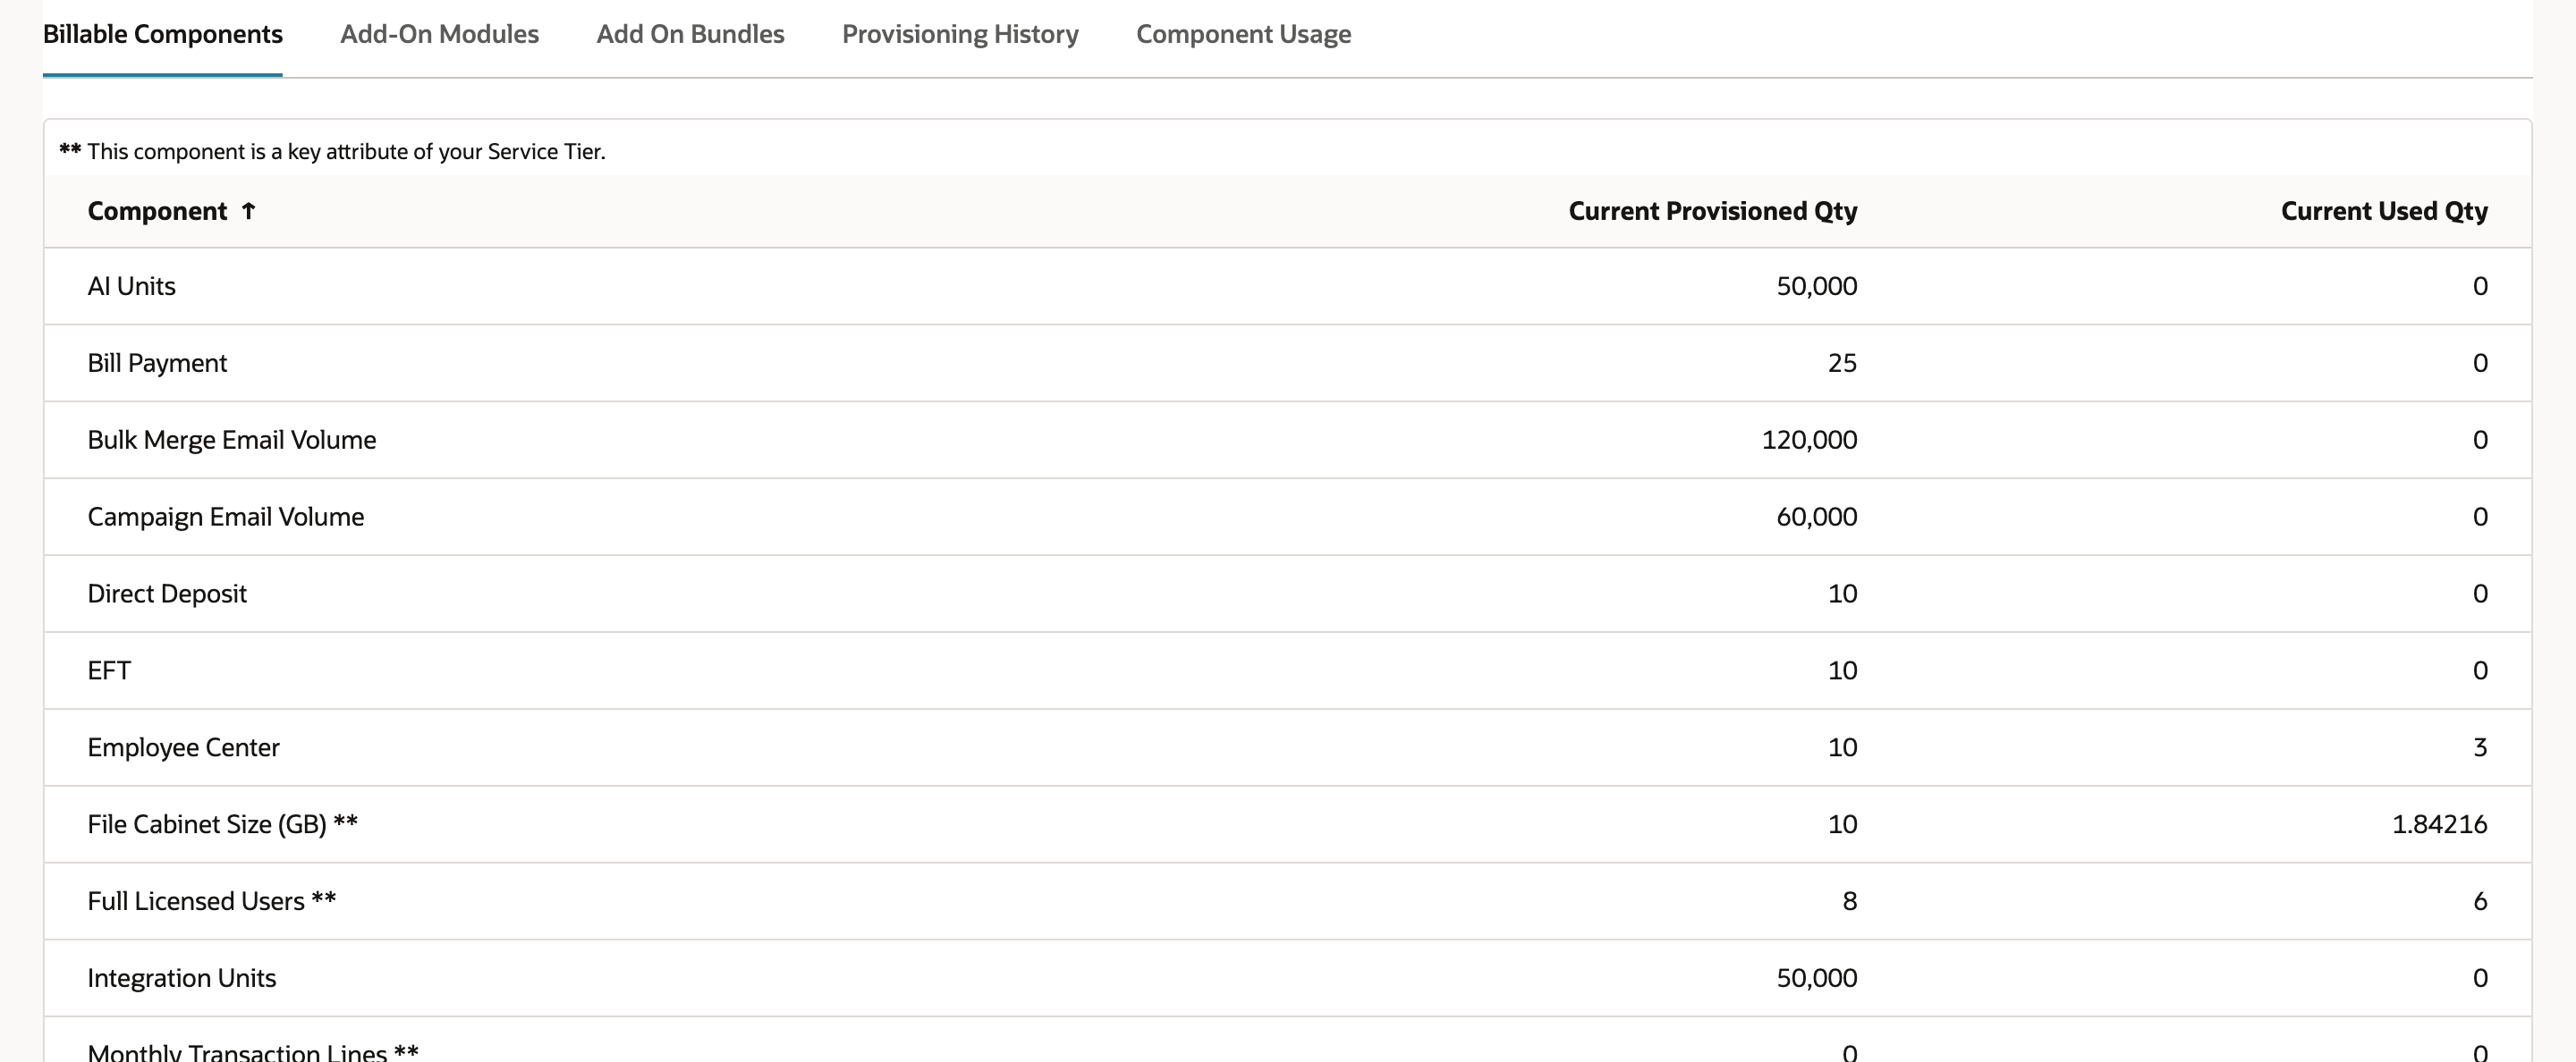Click the 1.84216 used quantity value
2576x1062 pixels.
point(2439,824)
